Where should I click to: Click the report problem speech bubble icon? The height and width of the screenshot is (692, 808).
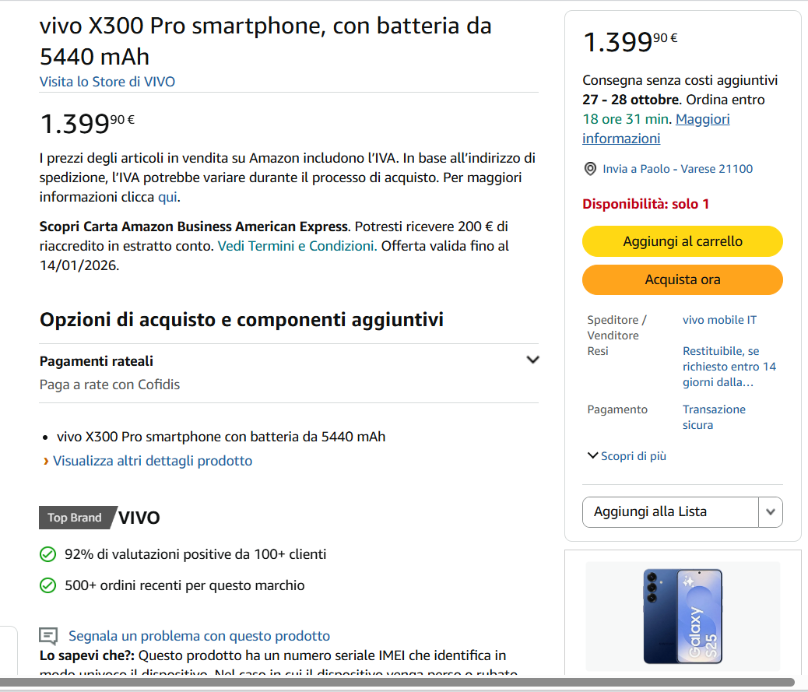[48, 636]
